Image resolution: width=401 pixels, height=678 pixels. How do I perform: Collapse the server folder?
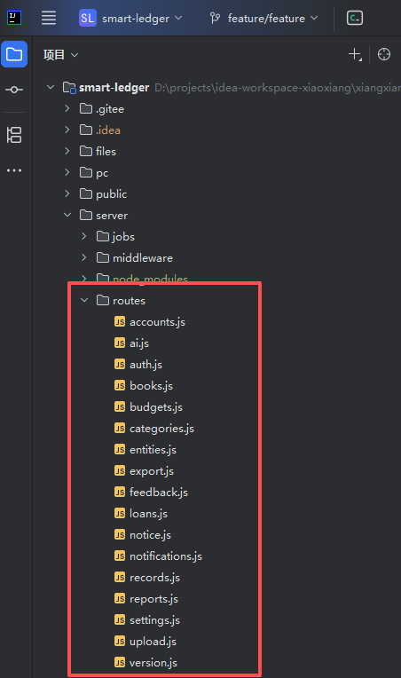pyautogui.click(x=67, y=215)
